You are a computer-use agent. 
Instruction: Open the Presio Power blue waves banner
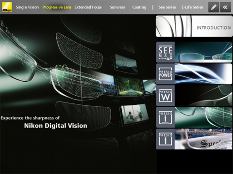203,74
